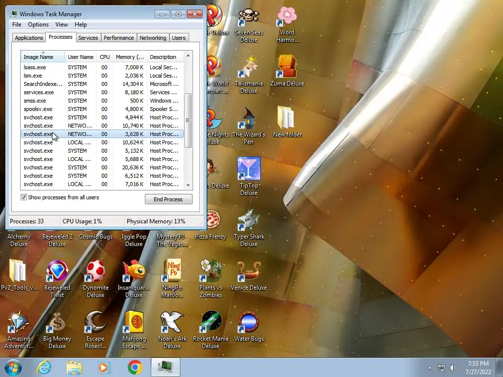Uncheck Show processes from all users

click(x=24, y=197)
